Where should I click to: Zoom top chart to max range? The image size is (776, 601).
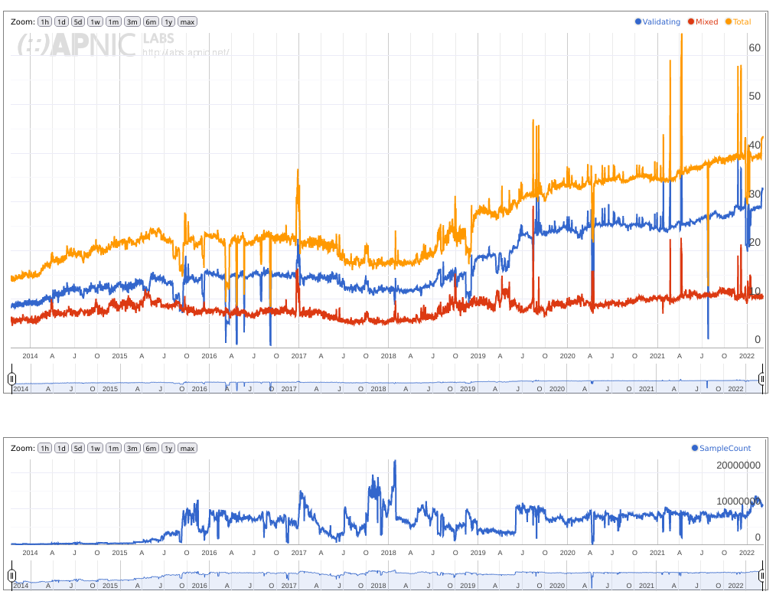[x=187, y=22]
